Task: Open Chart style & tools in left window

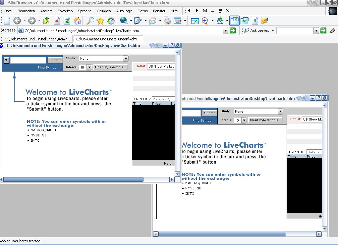Action: click(x=110, y=67)
